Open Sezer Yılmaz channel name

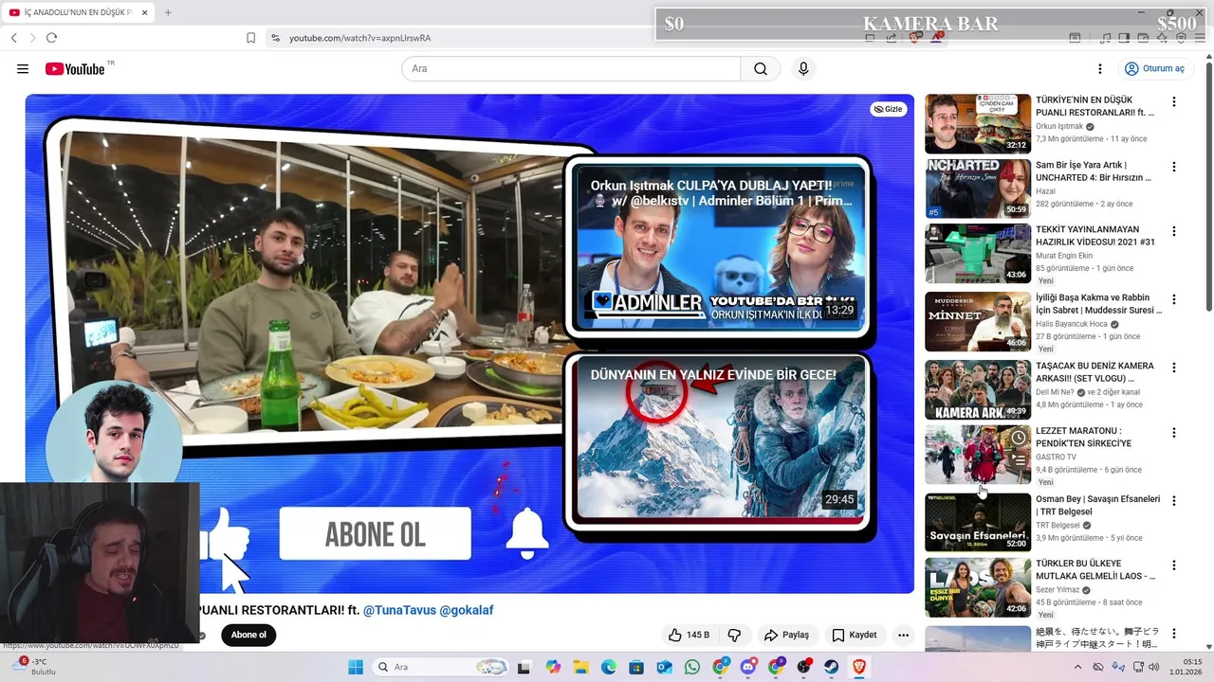(1058, 588)
